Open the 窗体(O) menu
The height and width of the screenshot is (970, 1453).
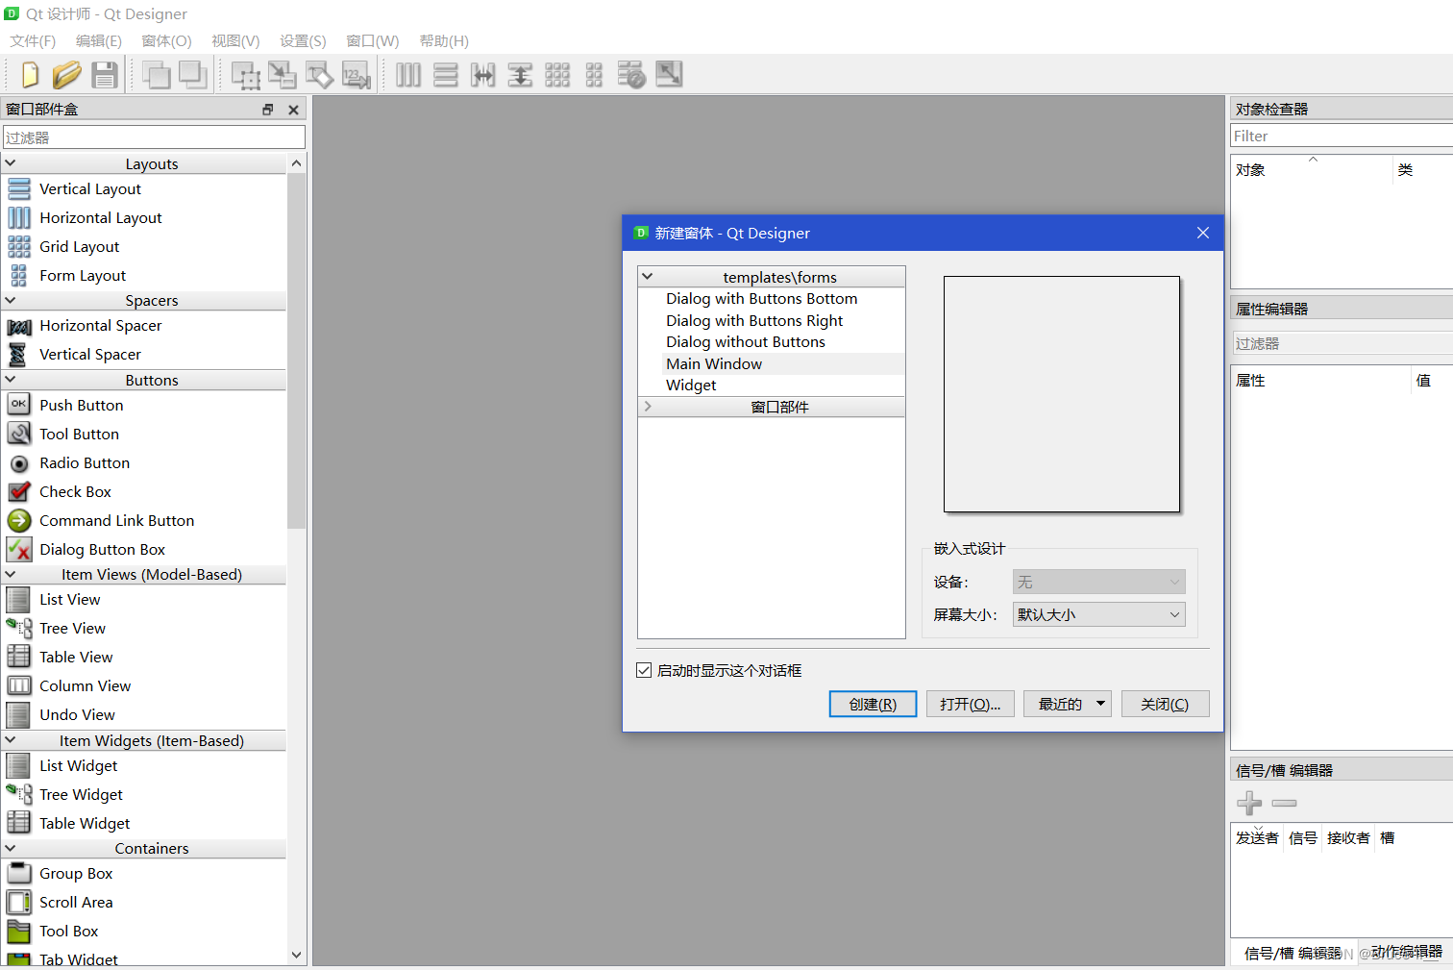[x=166, y=40]
